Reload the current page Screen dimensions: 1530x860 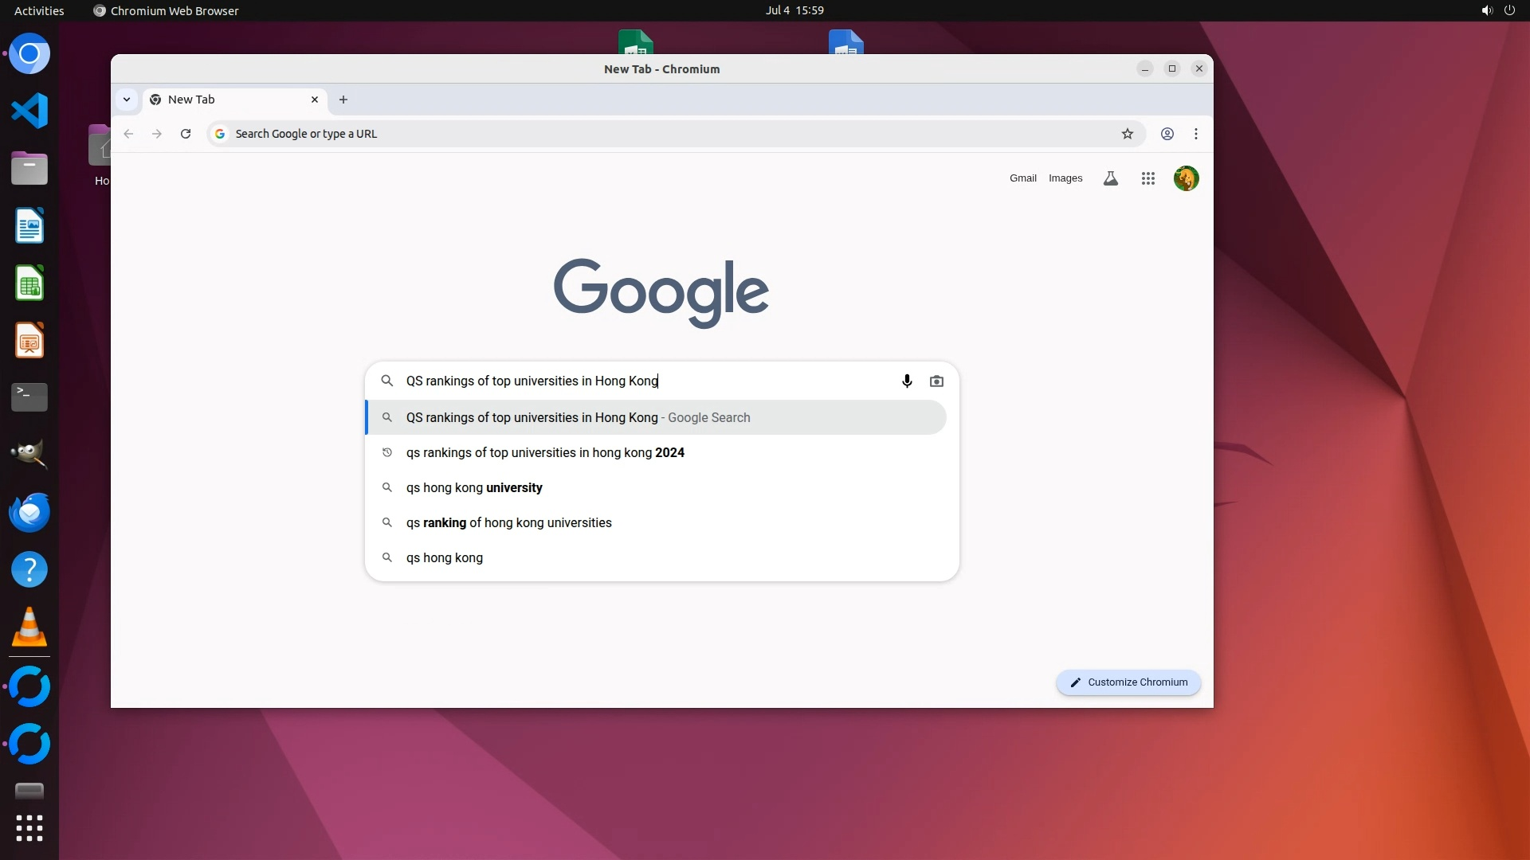click(x=186, y=134)
